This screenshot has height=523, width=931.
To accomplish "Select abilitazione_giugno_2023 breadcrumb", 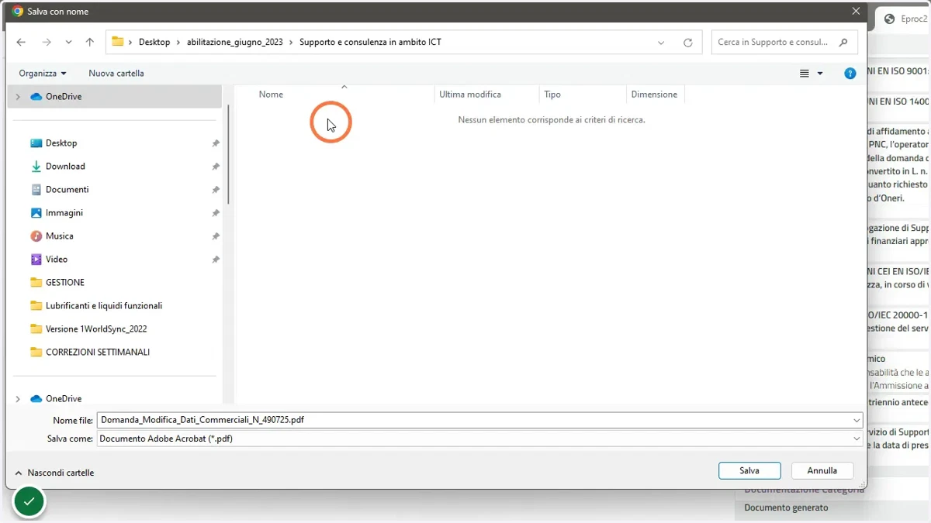I will tap(235, 42).
